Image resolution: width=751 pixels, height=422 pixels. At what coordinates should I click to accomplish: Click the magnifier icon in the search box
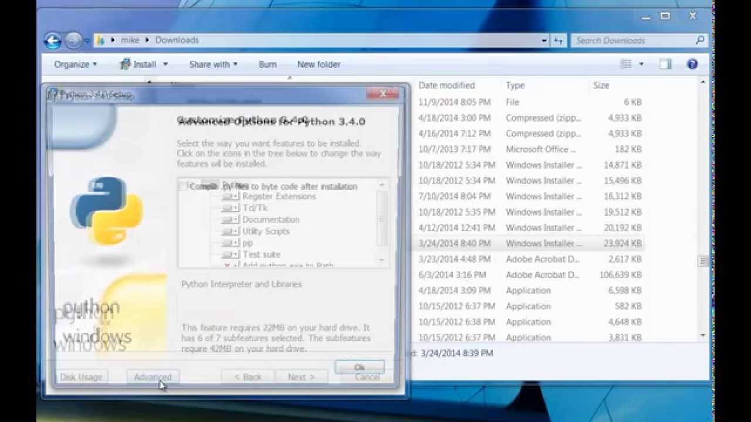point(699,40)
